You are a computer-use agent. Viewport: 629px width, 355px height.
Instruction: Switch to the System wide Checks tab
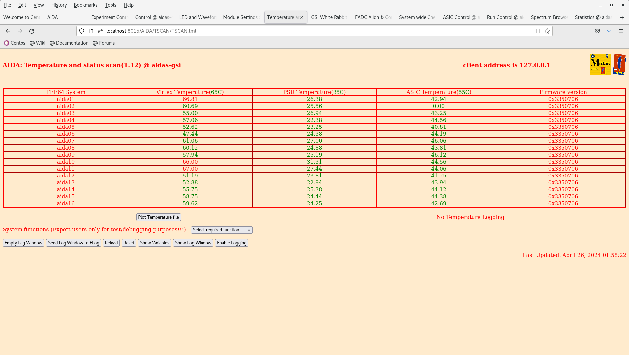(x=418, y=17)
